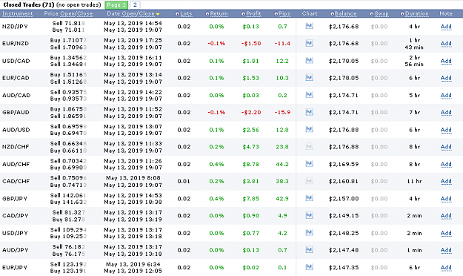Sort by Instrument column header
Image resolution: width=463 pixels, height=276 pixels.
(x=18, y=13)
